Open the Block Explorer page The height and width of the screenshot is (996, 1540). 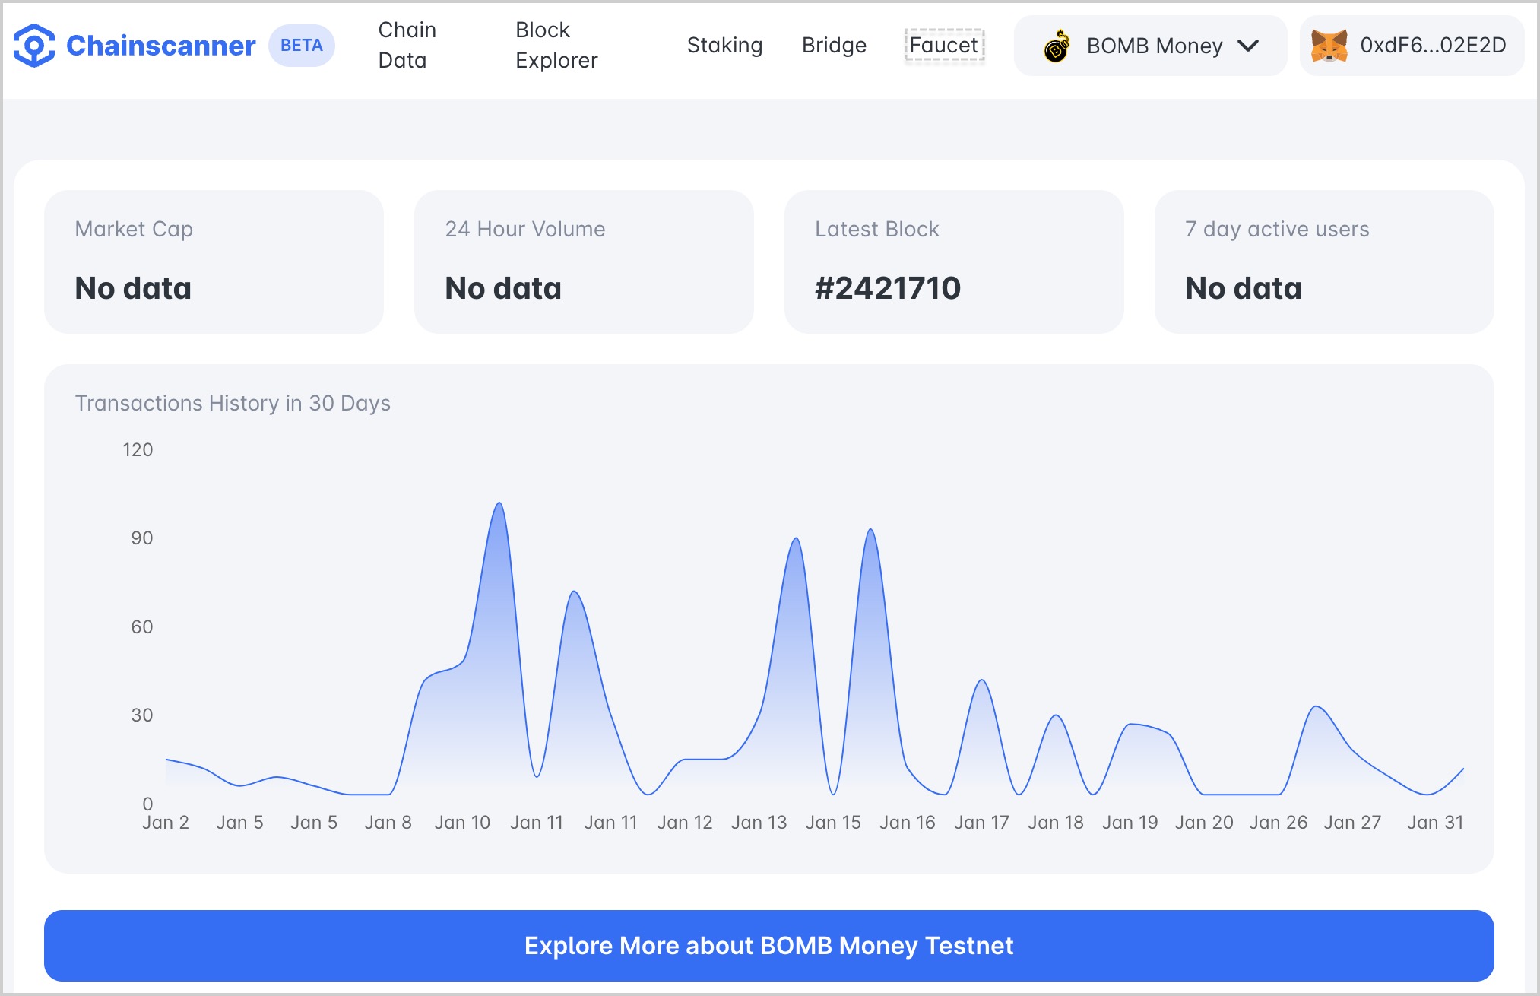click(x=556, y=45)
